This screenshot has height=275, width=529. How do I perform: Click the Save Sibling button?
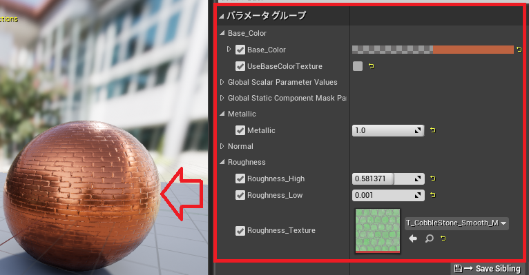coord(487,268)
